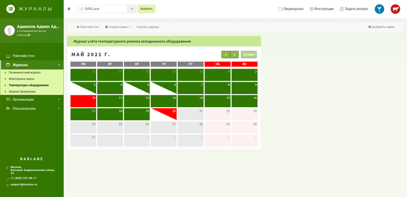407x197 pixels.
Task: Open Гигиенический журнал sidebar item
Action: [x=24, y=73]
